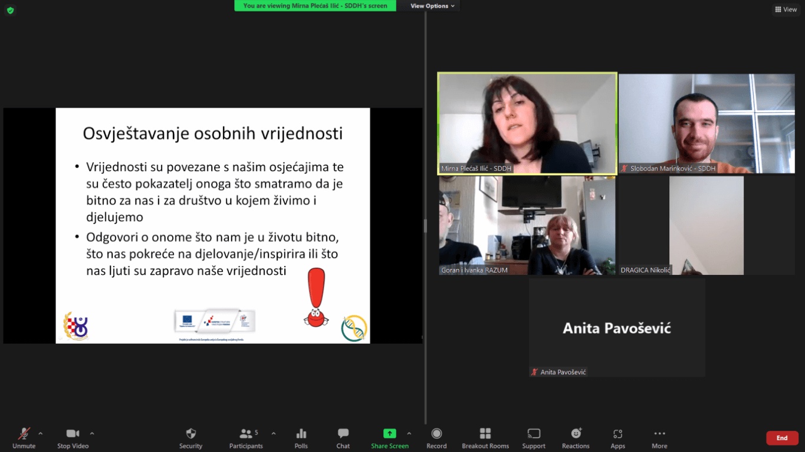Screen dimensions: 805x452
Task: Open the View Options dropdown
Action: coord(432,6)
